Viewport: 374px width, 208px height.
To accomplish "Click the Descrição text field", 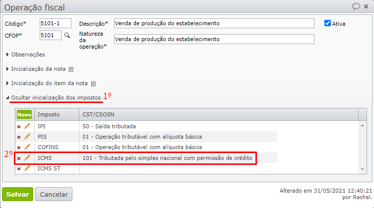I will (x=214, y=23).
